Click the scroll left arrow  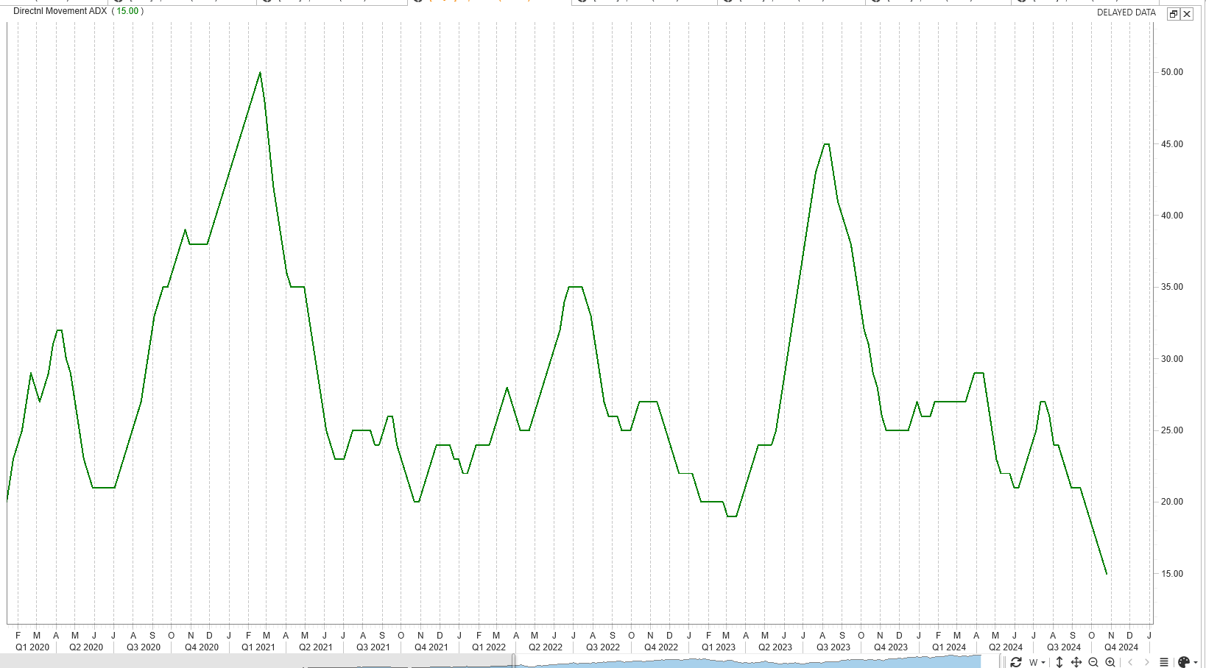[x=1130, y=662]
